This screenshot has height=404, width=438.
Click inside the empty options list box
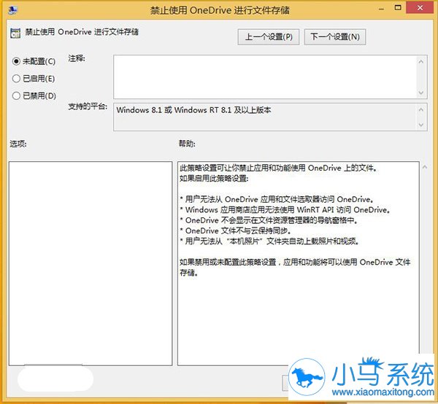91,263
